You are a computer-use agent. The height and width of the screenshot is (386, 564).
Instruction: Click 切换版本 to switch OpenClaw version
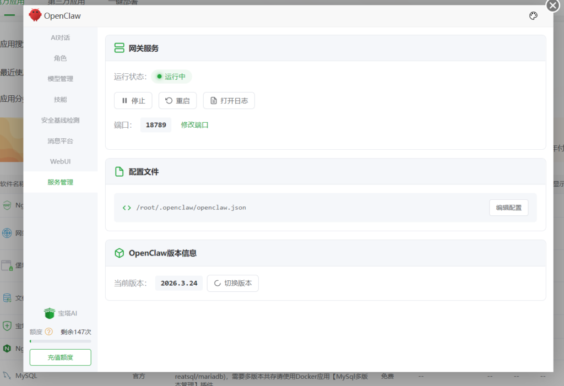click(232, 283)
